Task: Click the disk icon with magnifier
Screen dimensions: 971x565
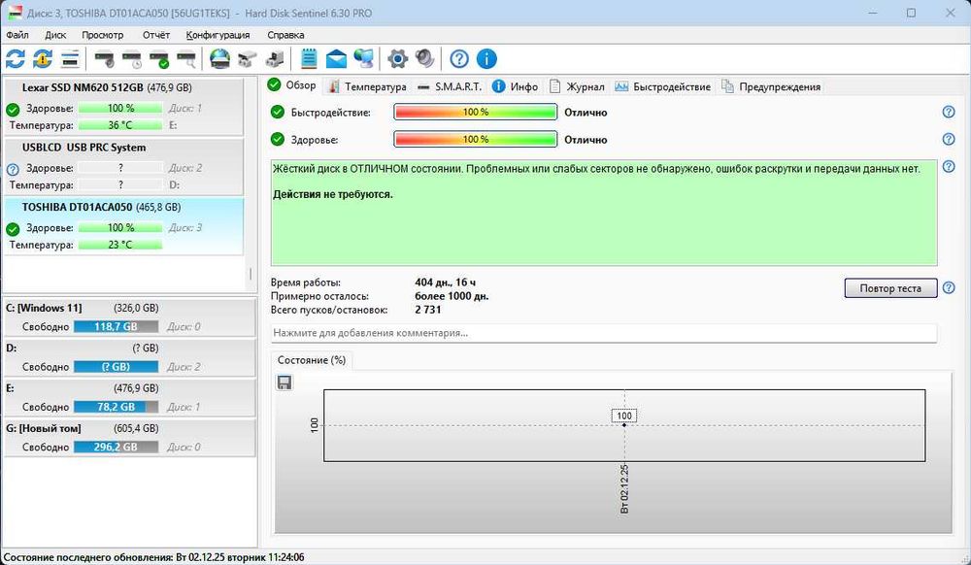Action: pos(185,59)
